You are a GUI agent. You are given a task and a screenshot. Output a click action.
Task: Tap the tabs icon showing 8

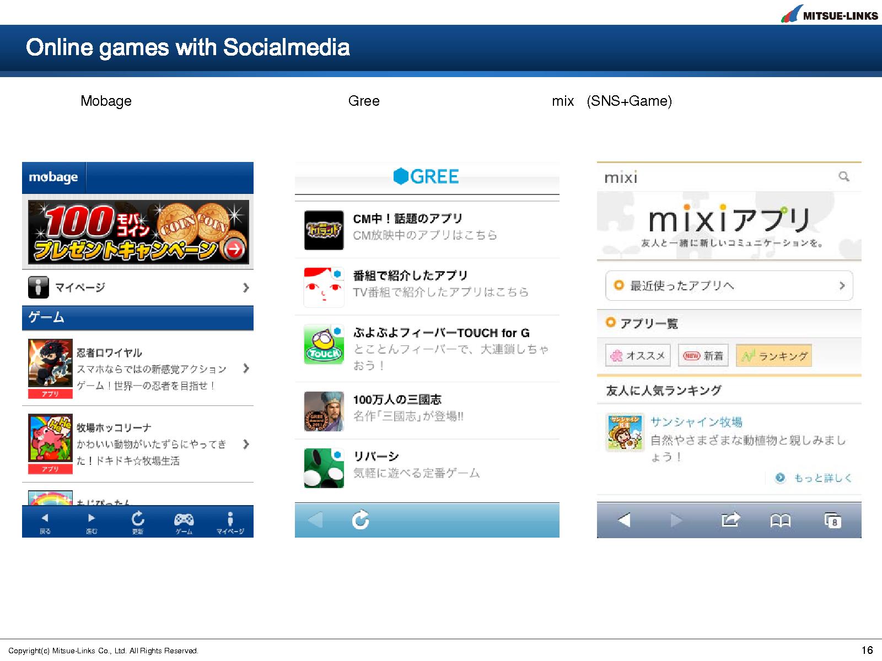(832, 520)
